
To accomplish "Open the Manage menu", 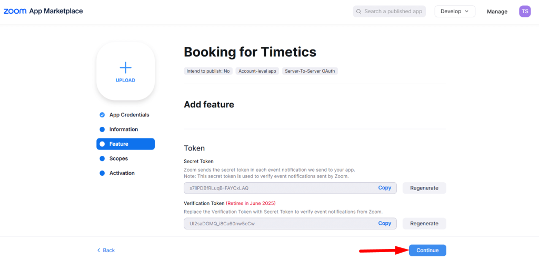I will click(x=497, y=12).
